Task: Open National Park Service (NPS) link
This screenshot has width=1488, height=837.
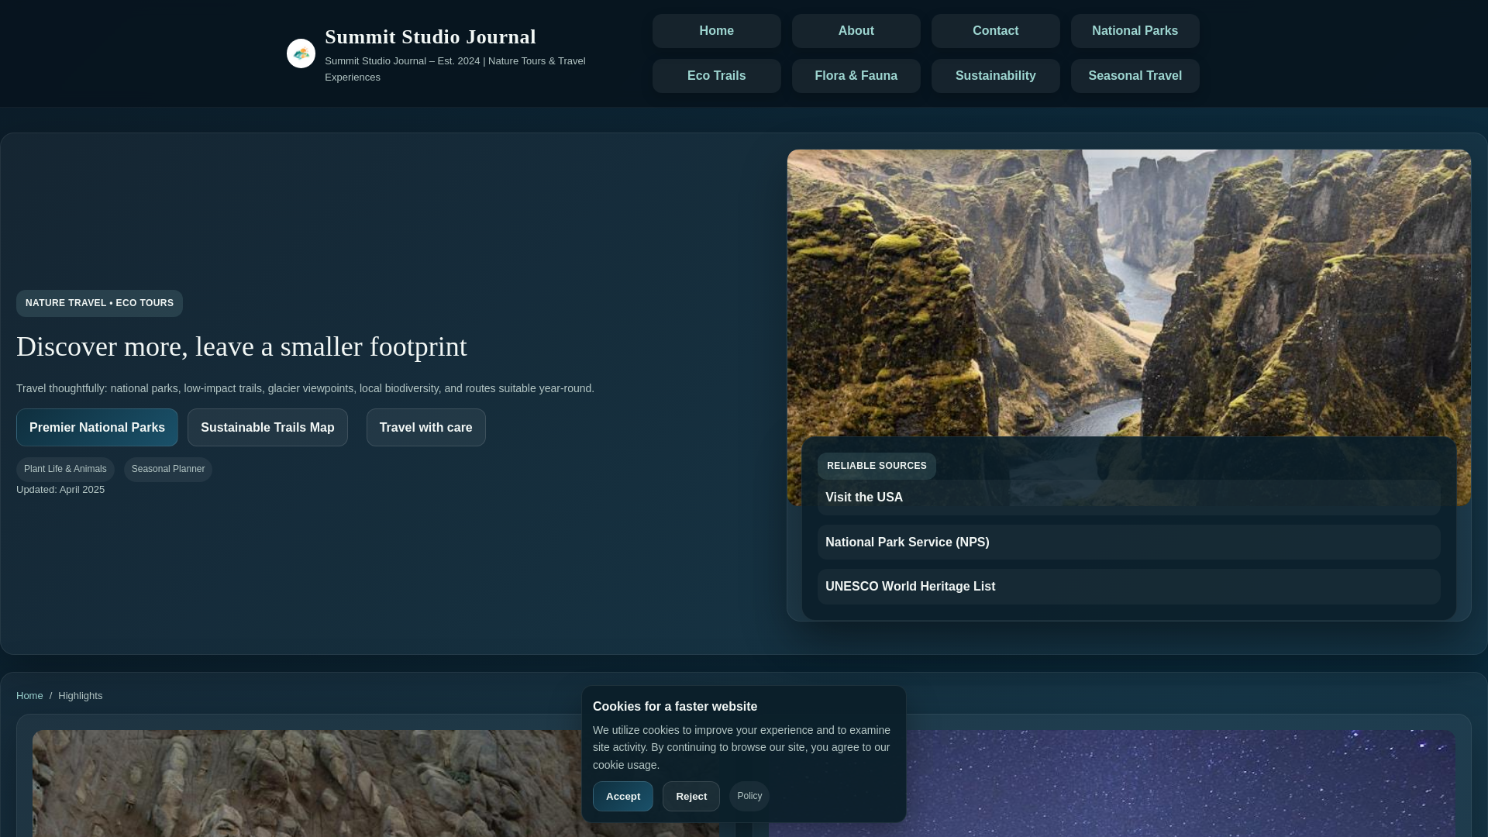Action: (x=1128, y=542)
